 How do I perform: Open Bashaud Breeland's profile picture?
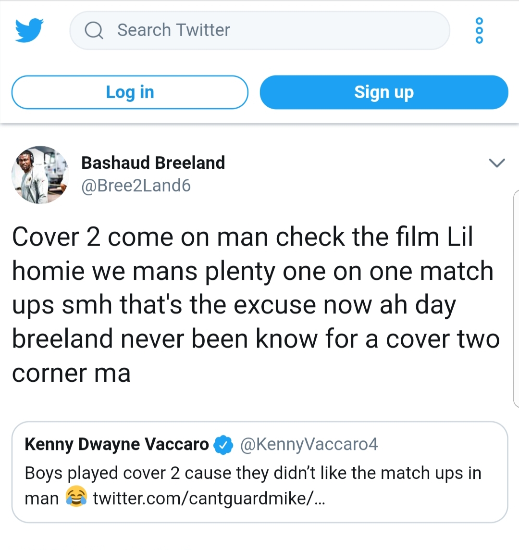click(40, 175)
